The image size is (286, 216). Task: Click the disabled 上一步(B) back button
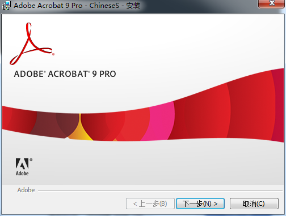(150, 204)
